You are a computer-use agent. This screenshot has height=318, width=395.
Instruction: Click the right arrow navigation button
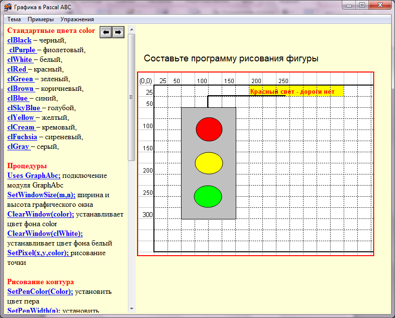(x=118, y=32)
